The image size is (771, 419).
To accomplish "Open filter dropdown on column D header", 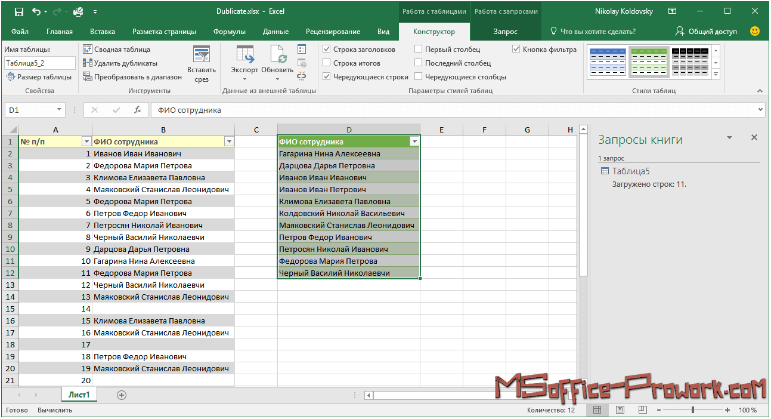I will (x=414, y=142).
